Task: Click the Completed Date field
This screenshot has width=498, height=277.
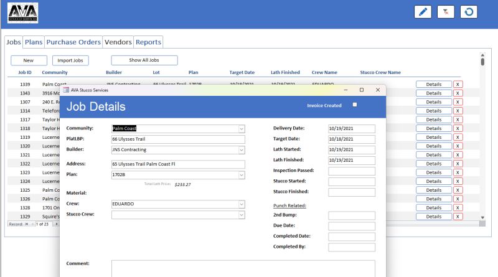Action: [x=352, y=237]
